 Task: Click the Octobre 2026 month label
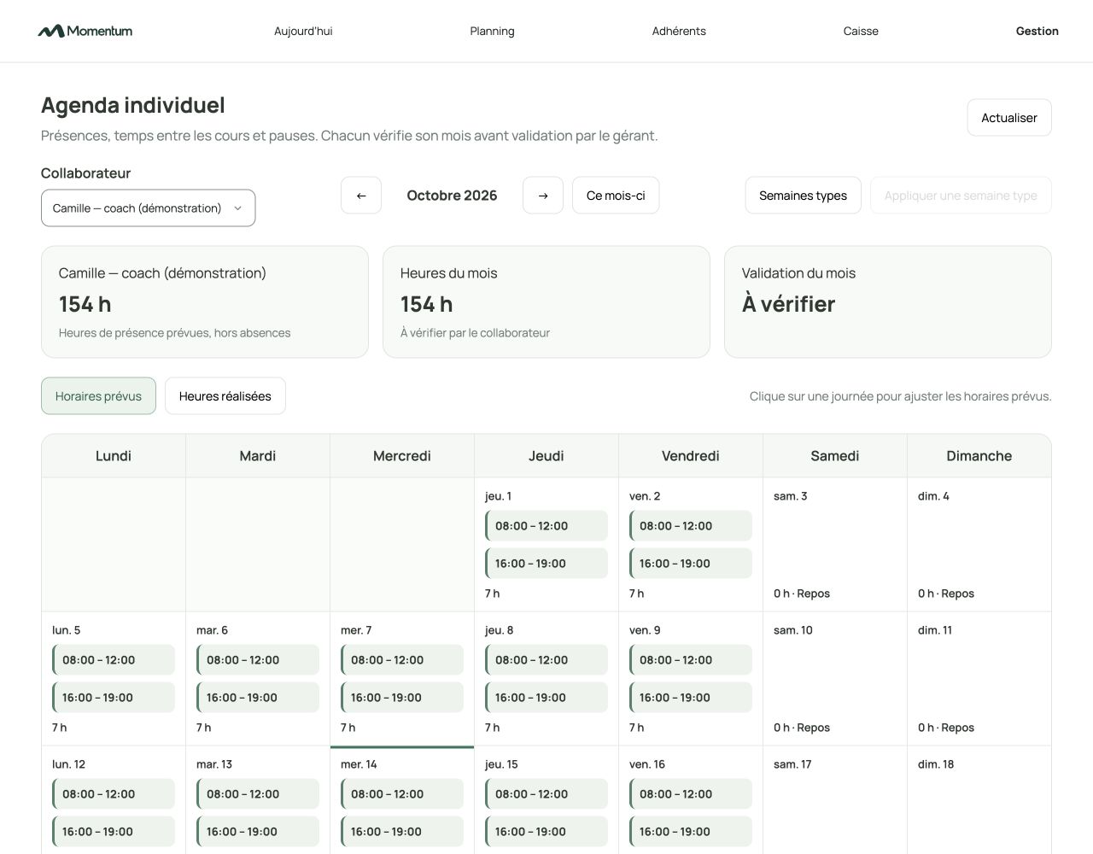click(x=452, y=196)
